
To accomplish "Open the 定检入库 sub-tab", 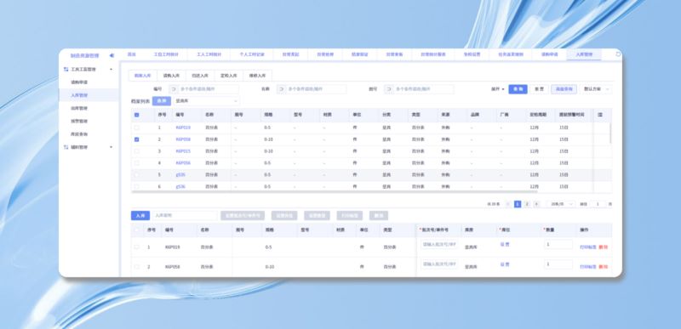I will coord(228,76).
